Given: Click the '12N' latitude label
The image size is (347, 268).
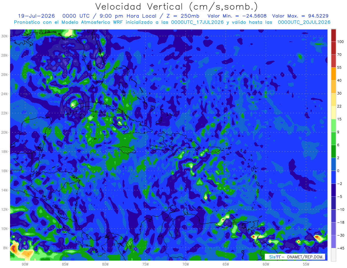Looking at the screenshot, I should (x=4, y=209).
